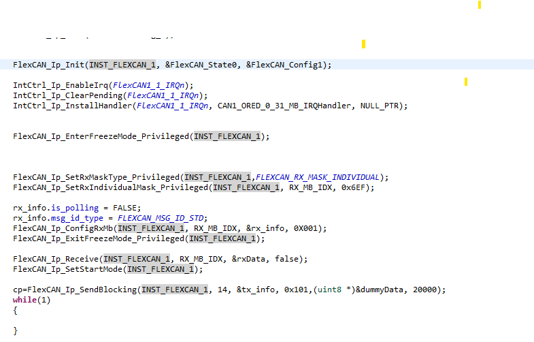This screenshot has width=534, height=342.
Task: Click the CAN1_ORED_0_31_MB_IRQHandler argument
Action: tap(284, 106)
